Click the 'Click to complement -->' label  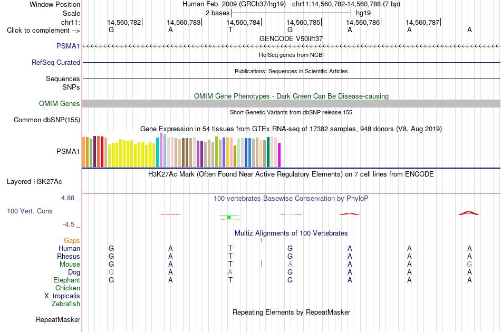point(43,31)
